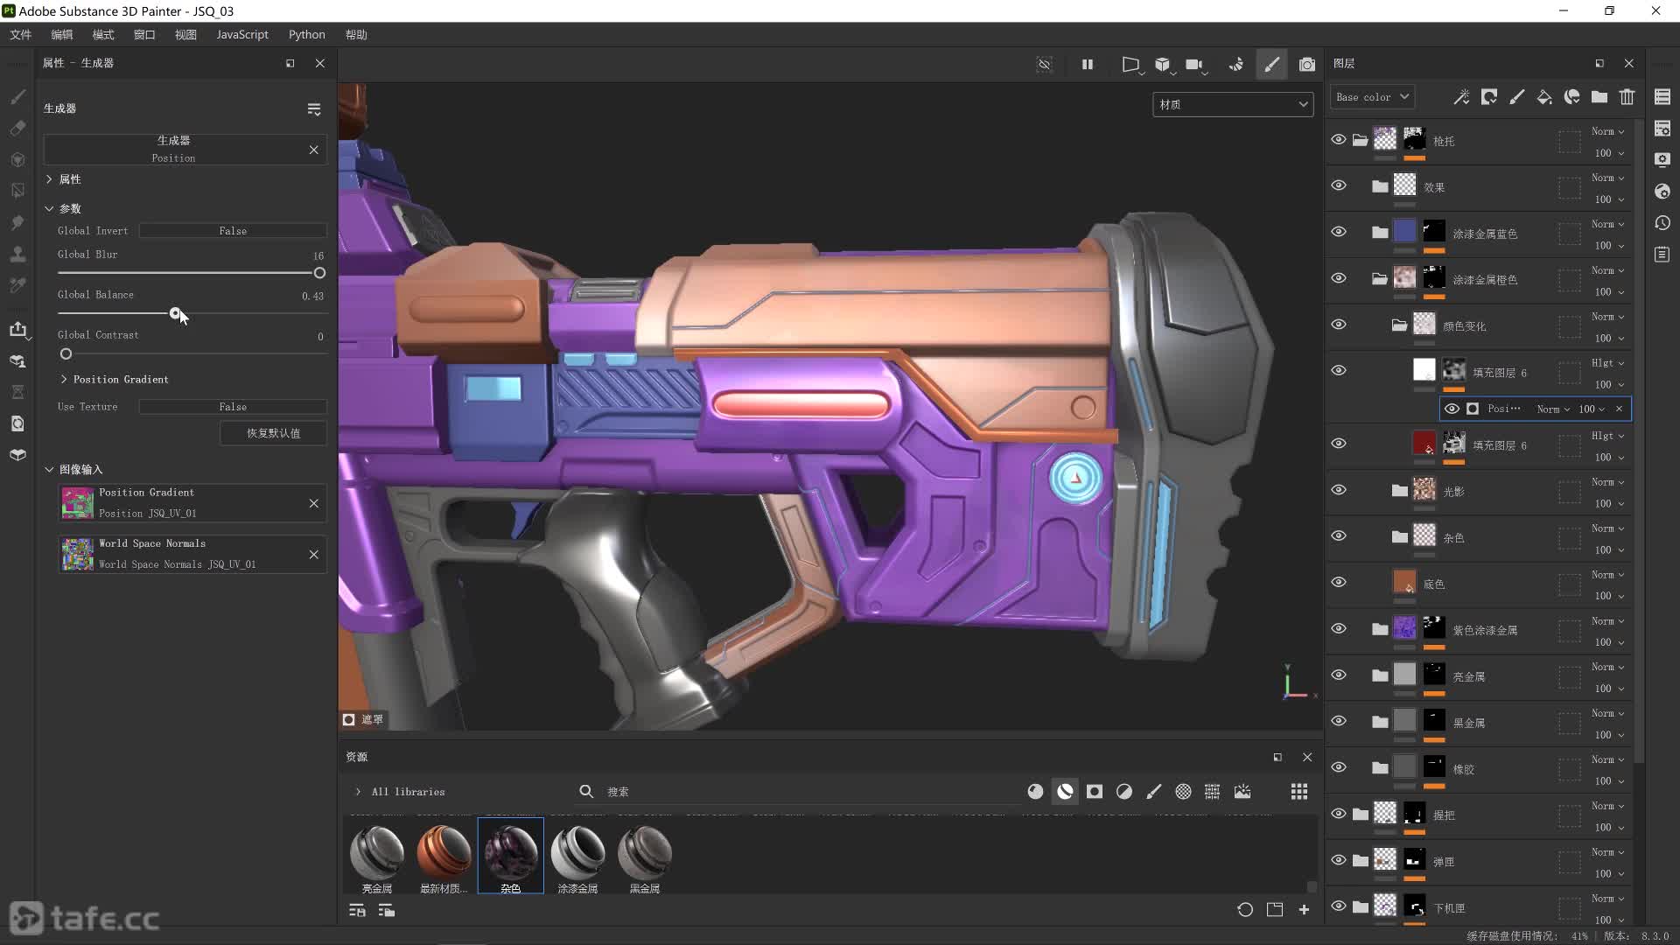
Task: Select the Eraser tool in left toolbar
Action: (17, 128)
